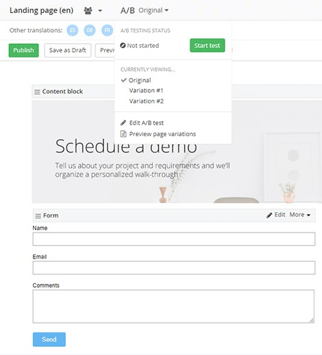
Task: Click the Content block drag handle icon
Action: [x=37, y=92]
